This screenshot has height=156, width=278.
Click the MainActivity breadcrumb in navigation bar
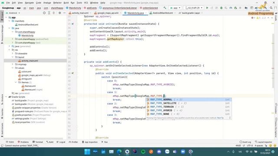pos(75,8)
